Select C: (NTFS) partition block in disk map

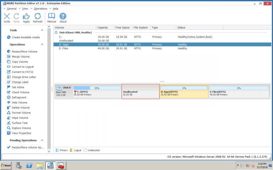pos(97,92)
